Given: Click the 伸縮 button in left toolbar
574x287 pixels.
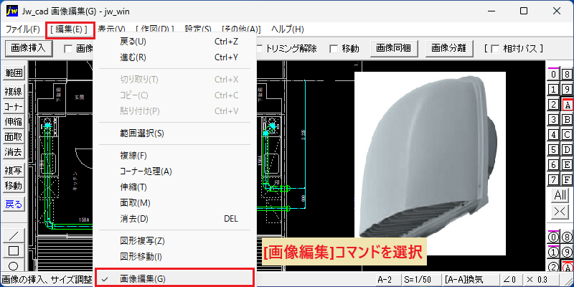Looking at the screenshot, I should (14, 121).
